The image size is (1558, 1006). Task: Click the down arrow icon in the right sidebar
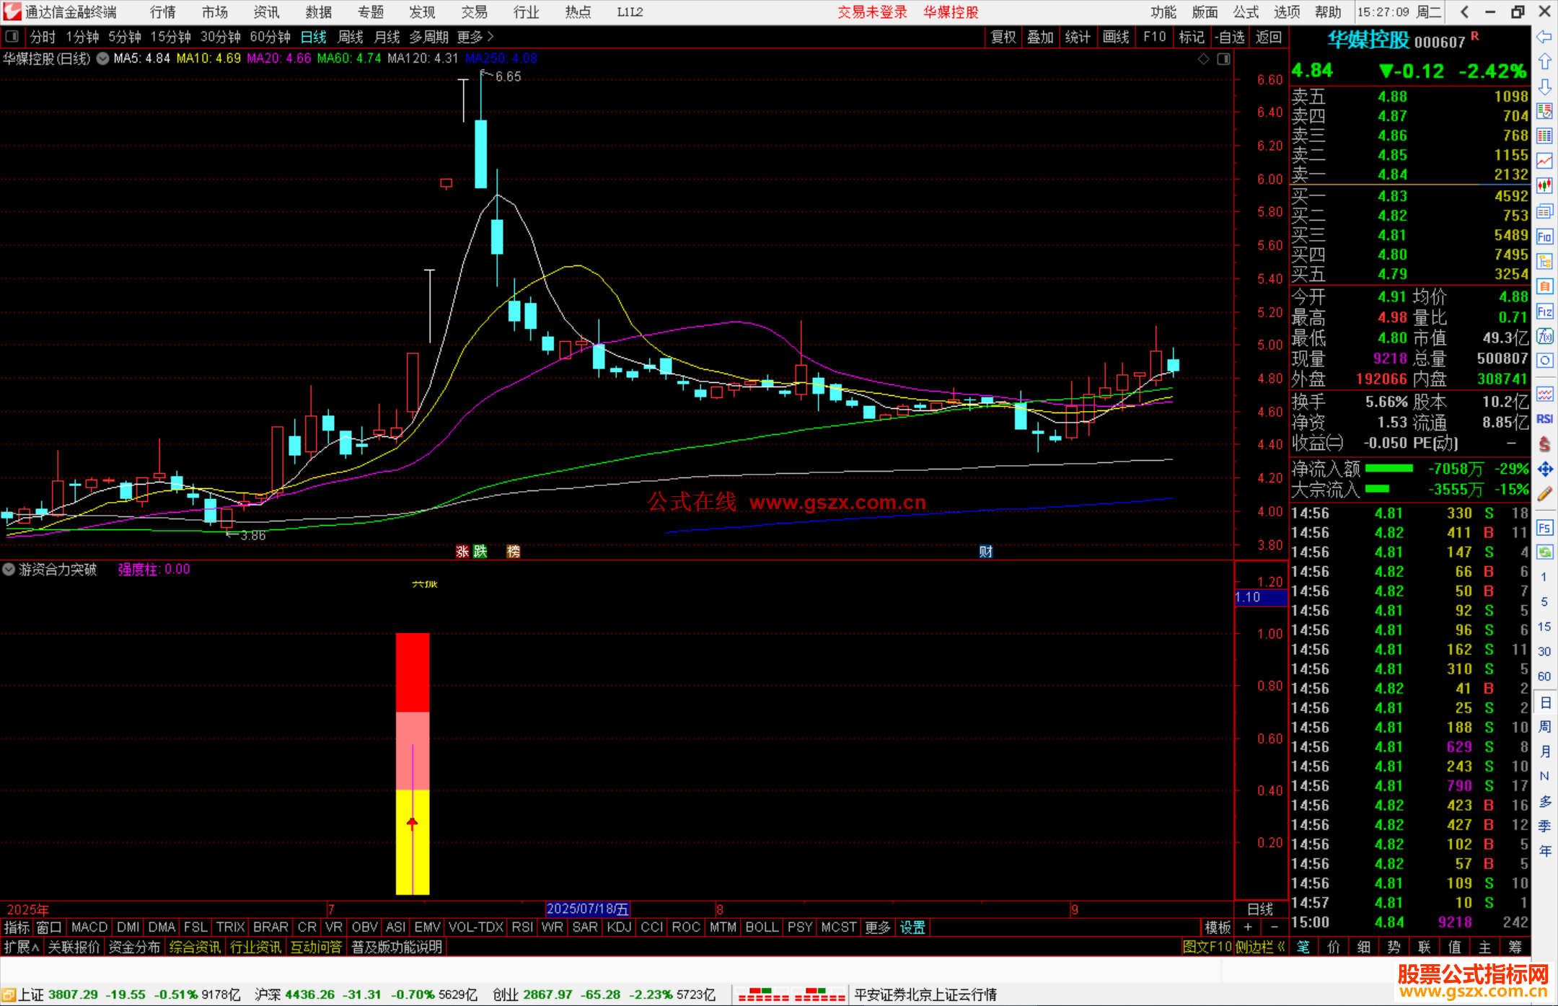[1544, 87]
